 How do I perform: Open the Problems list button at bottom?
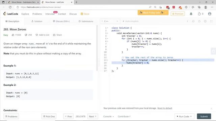[x=11, y=116]
